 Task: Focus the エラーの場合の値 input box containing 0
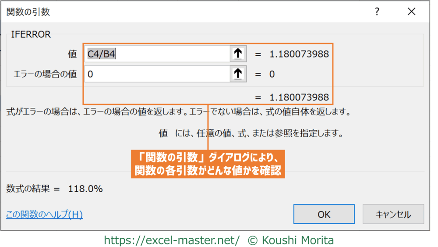[x=157, y=74]
